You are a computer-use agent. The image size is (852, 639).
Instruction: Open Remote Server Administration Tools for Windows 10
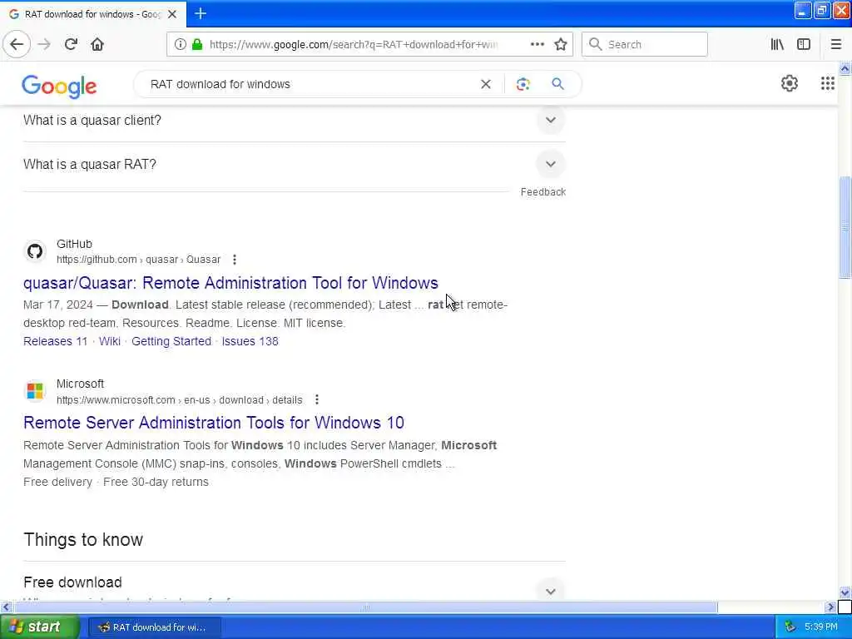[214, 423]
